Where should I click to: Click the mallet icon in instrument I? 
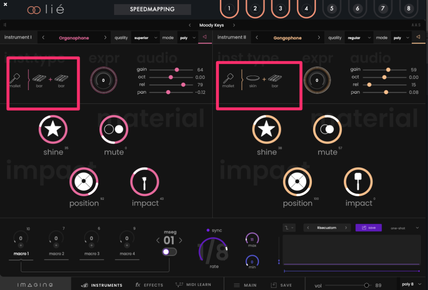point(15,78)
